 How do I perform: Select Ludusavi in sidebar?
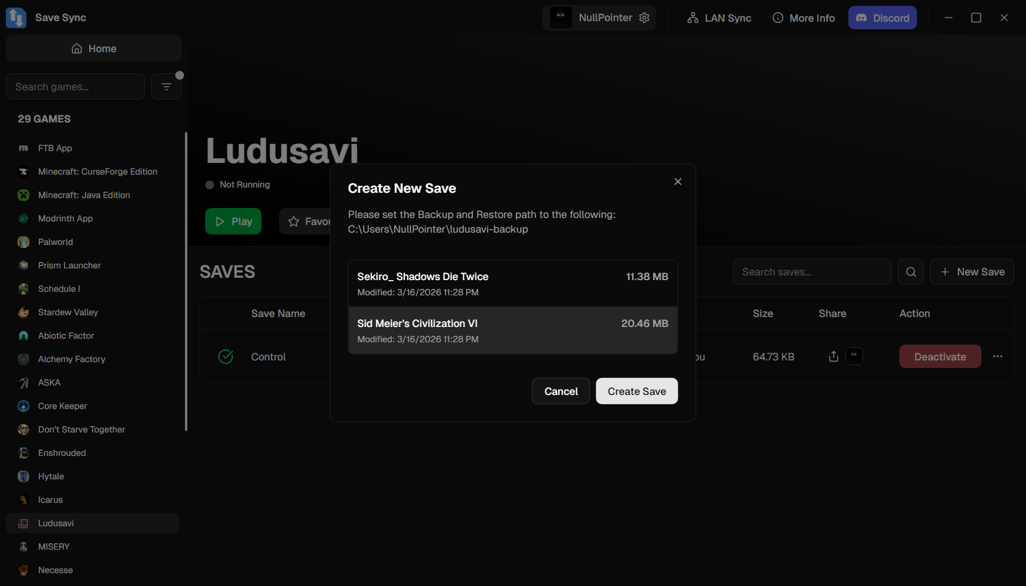92,523
